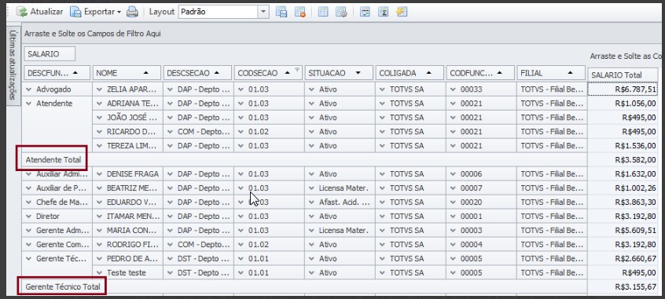This screenshot has width=665, height=299.
Task: Sort by the DESCSECAO column header
Action: pyautogui.click(x=197, y=73)
